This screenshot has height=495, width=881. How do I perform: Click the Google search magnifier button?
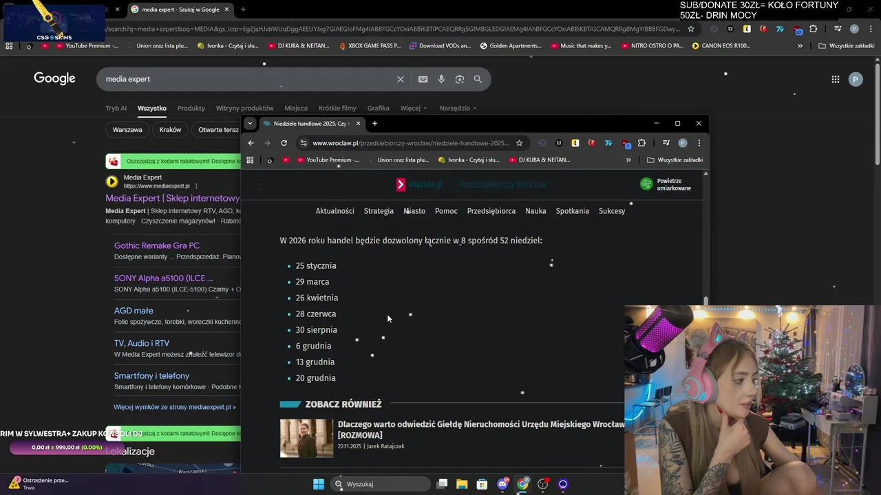(x=478, y=79)
